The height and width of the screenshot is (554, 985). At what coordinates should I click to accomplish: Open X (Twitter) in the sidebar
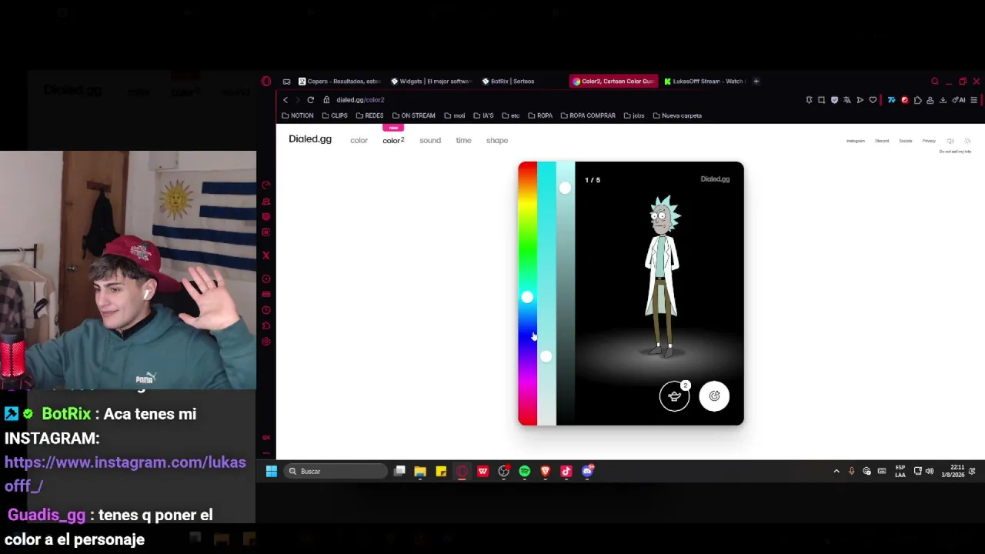[266, 255]
